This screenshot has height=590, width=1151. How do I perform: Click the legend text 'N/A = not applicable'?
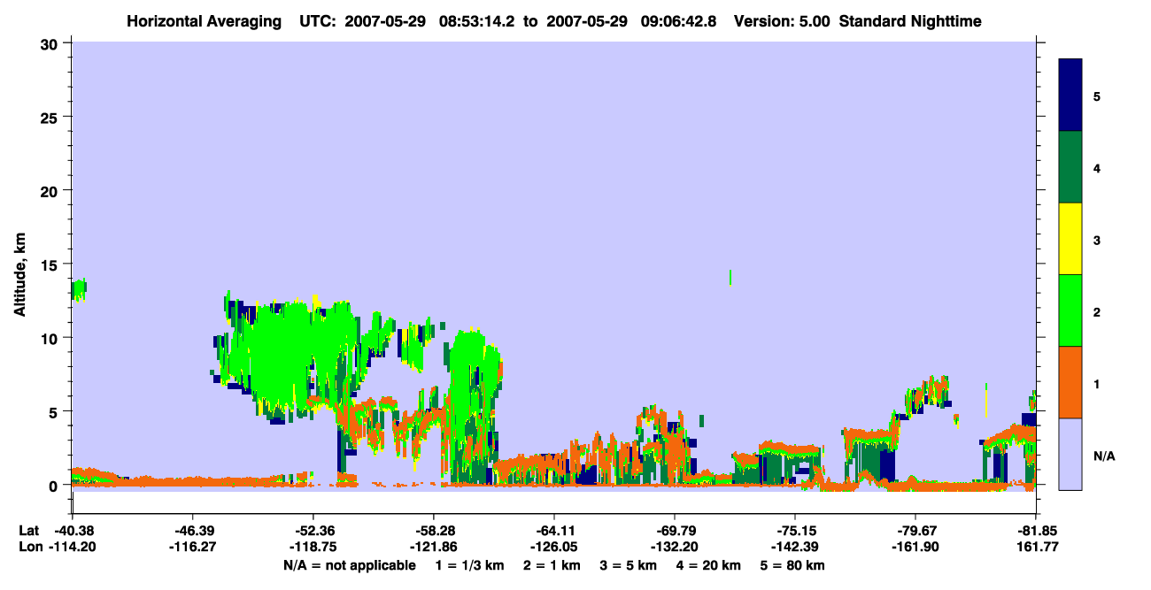coord(349,565)
